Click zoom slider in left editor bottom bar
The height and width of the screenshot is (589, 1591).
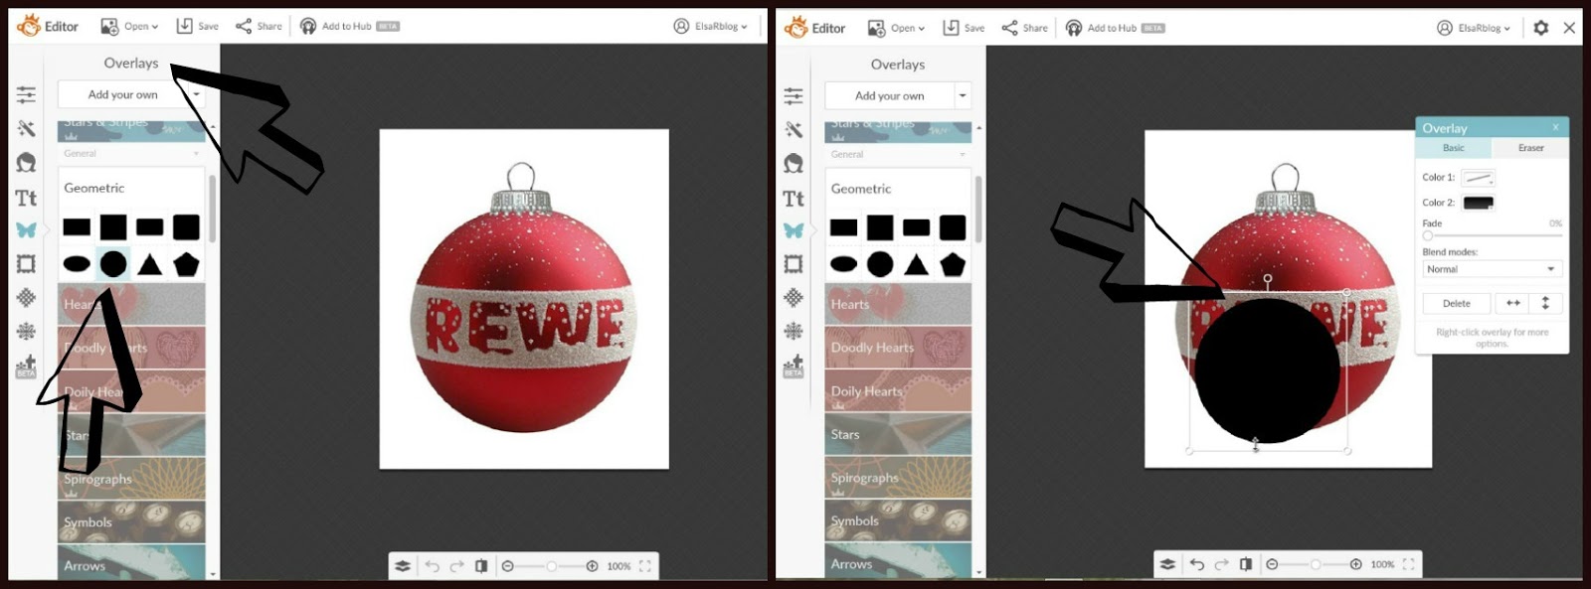550,566
